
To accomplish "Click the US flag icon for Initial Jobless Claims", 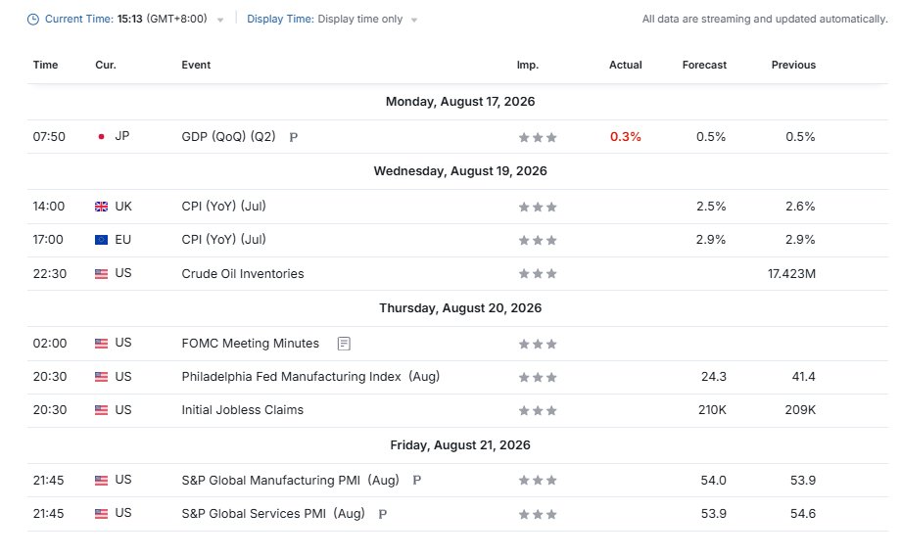I will coord(101,410).
